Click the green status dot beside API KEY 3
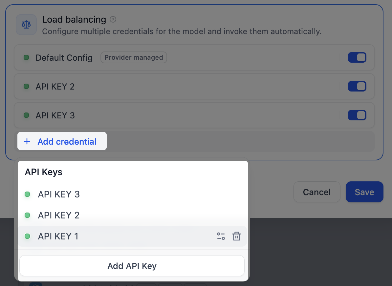 pos(26,115)
